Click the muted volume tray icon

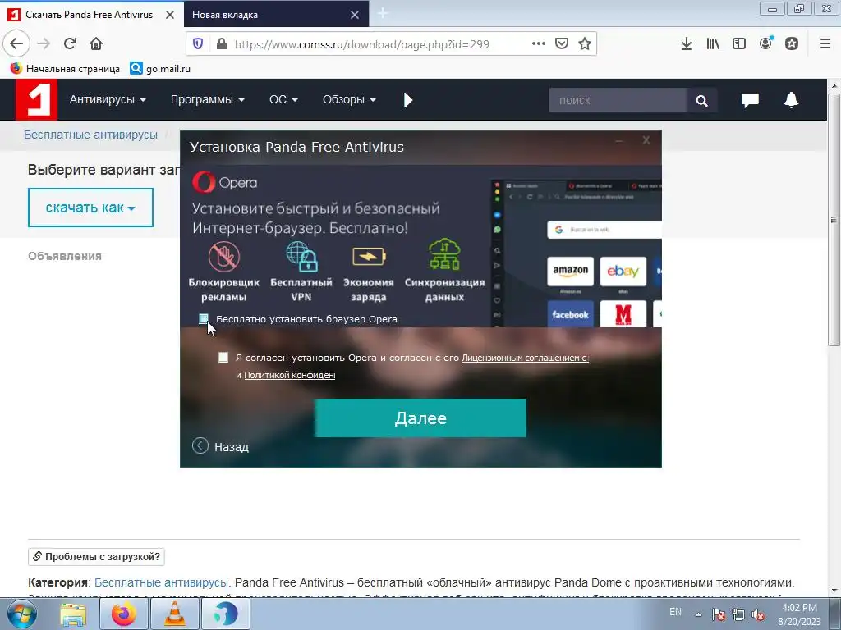point(758,615)
